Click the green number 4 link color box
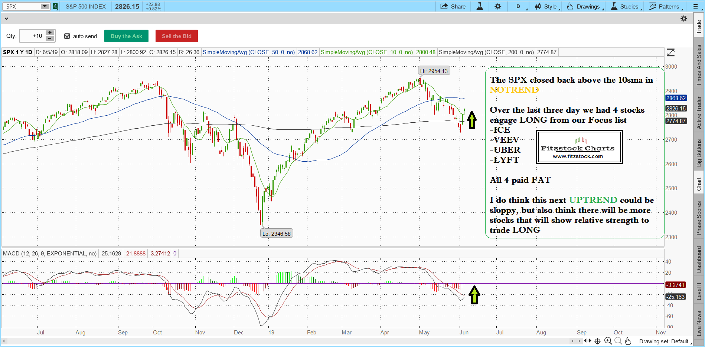This screenshot has width=705, height=347. [x=55, y=6]
